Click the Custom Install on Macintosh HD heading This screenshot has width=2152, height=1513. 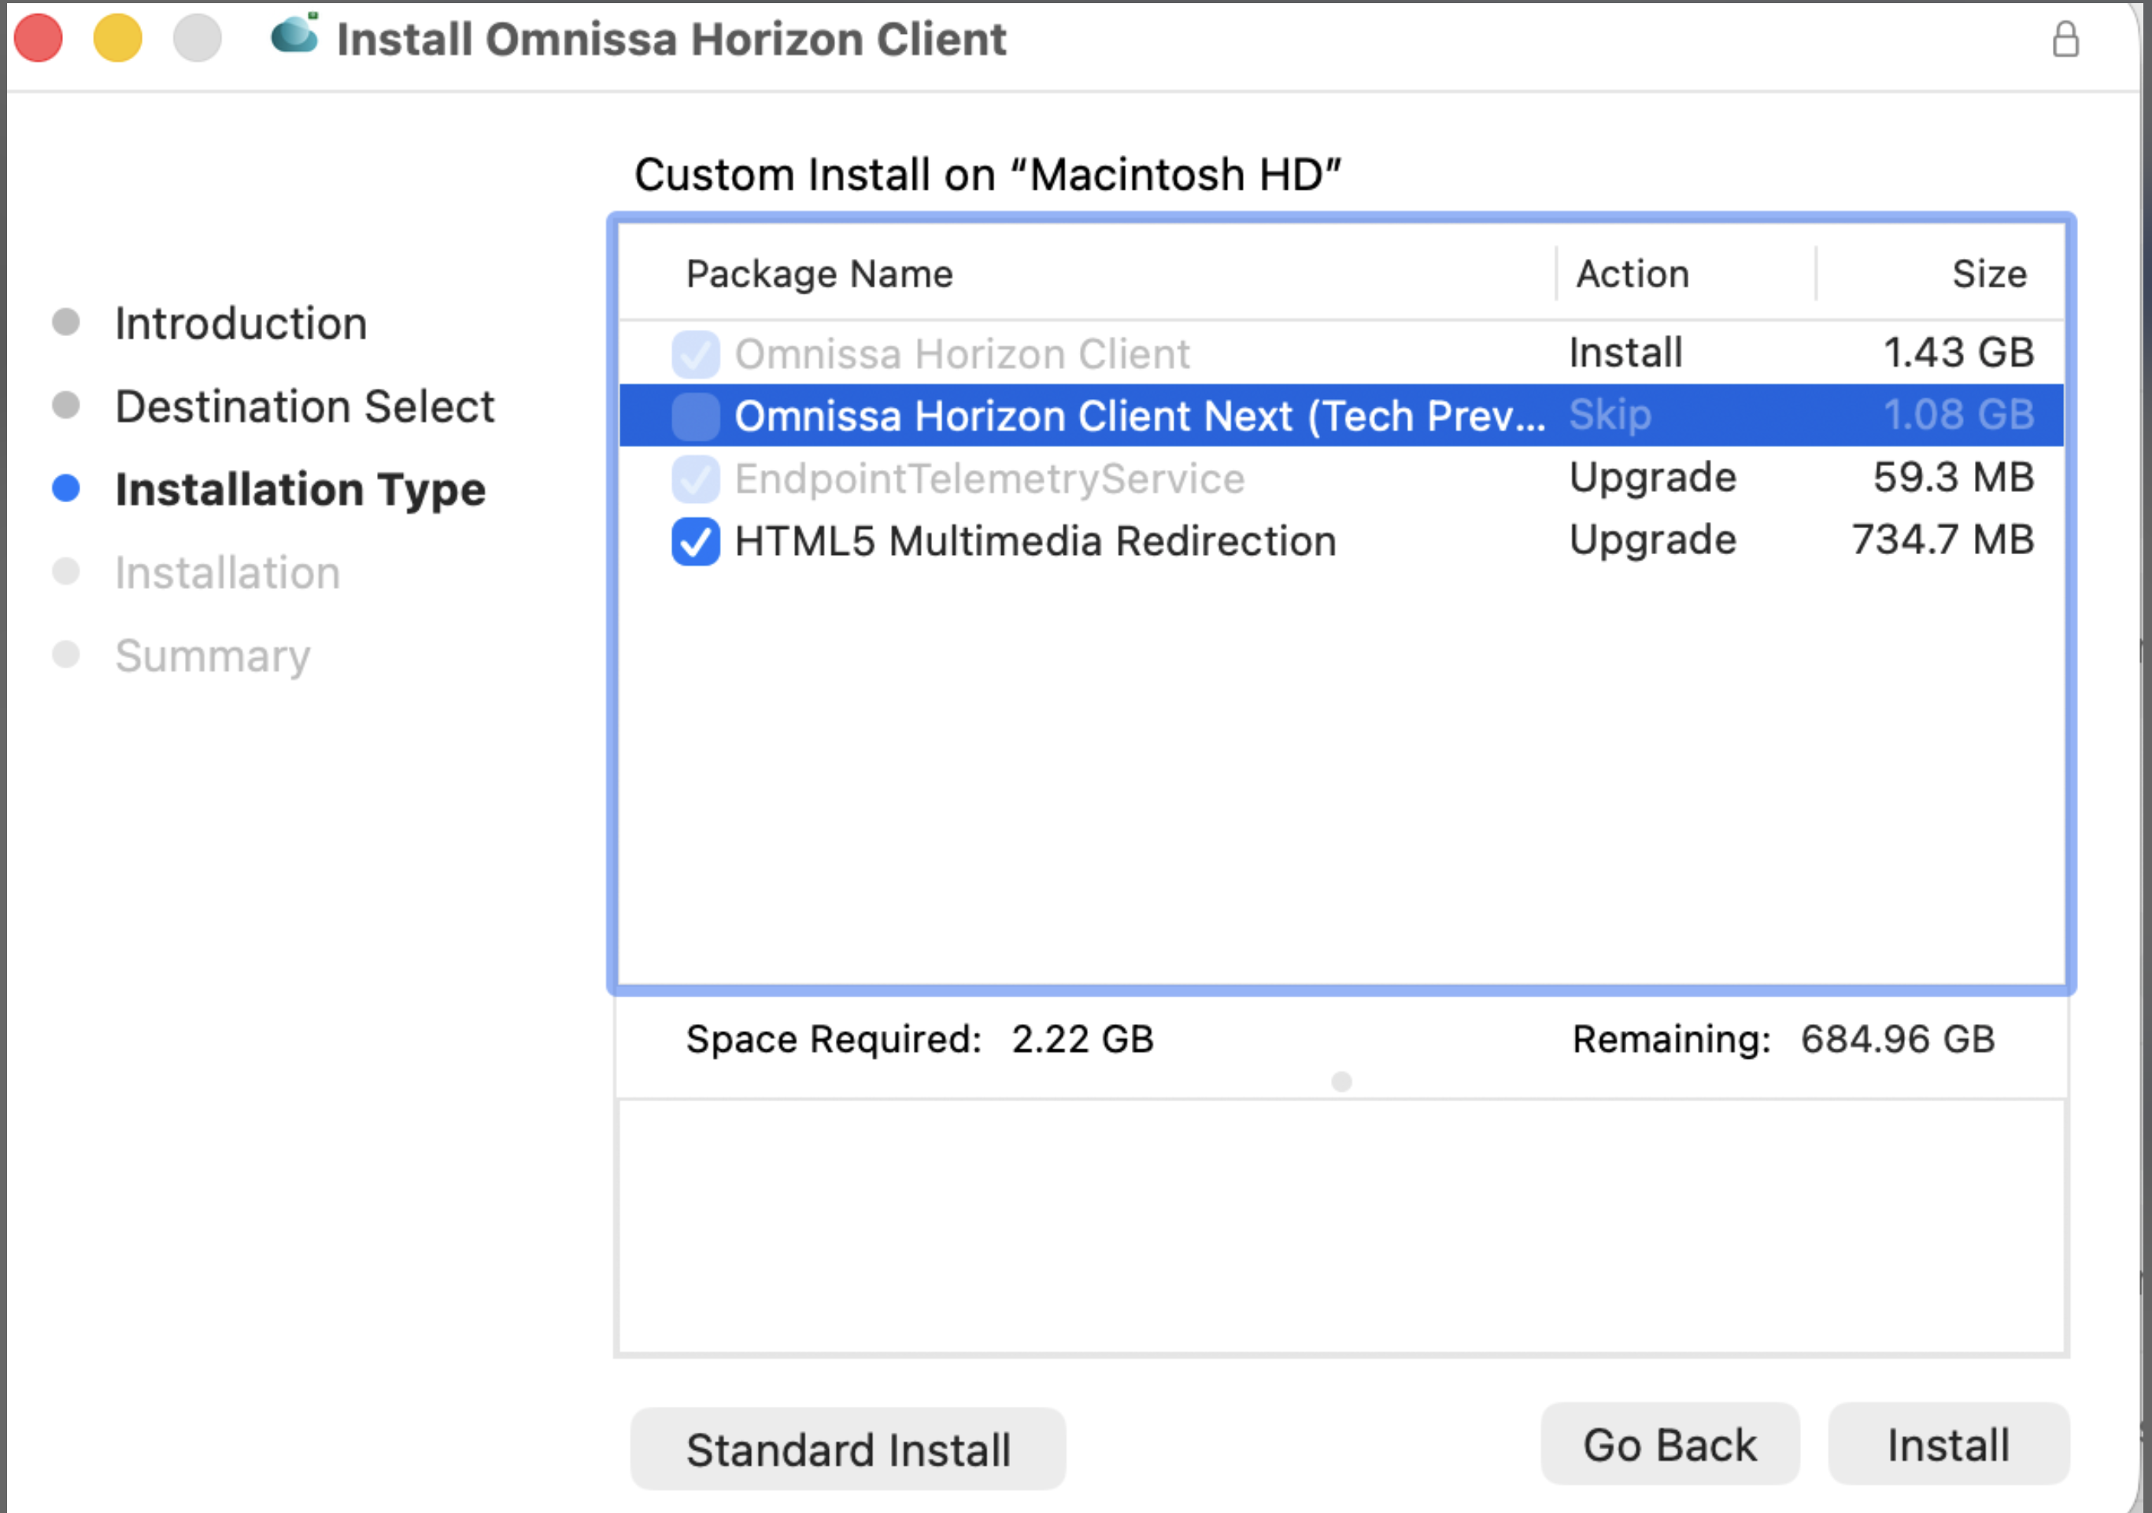coord(988,174)
